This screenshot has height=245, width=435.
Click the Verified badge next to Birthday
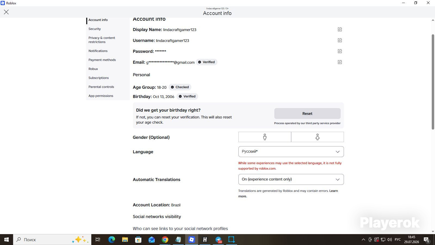(187, 96)
